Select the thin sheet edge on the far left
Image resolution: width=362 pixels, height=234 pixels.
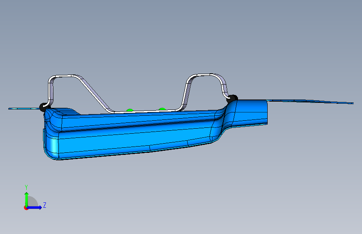click(24, 109)
